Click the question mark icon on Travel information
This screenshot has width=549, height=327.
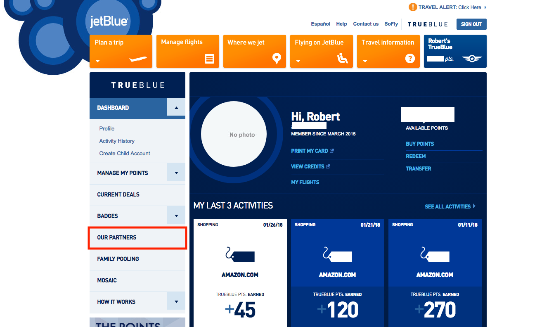(410, 59)
